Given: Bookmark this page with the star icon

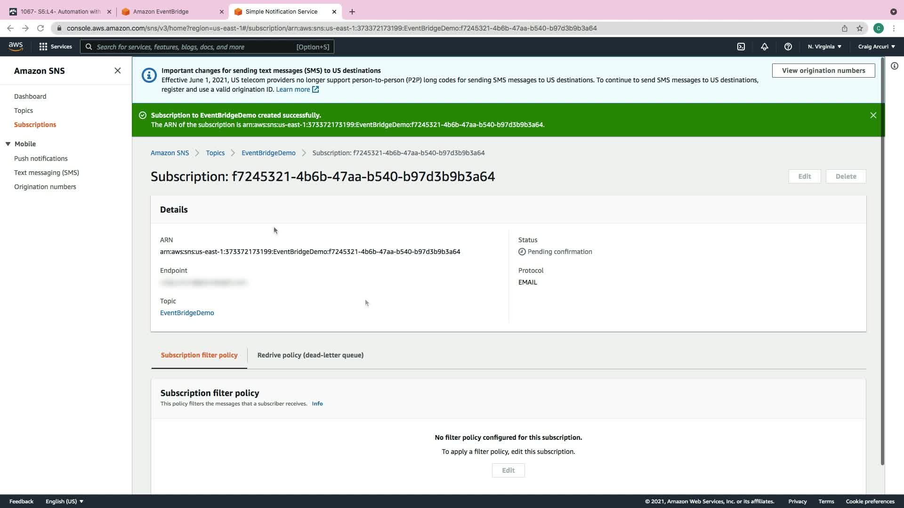Looking at the screenshot, I should click(x=859, y=28).
